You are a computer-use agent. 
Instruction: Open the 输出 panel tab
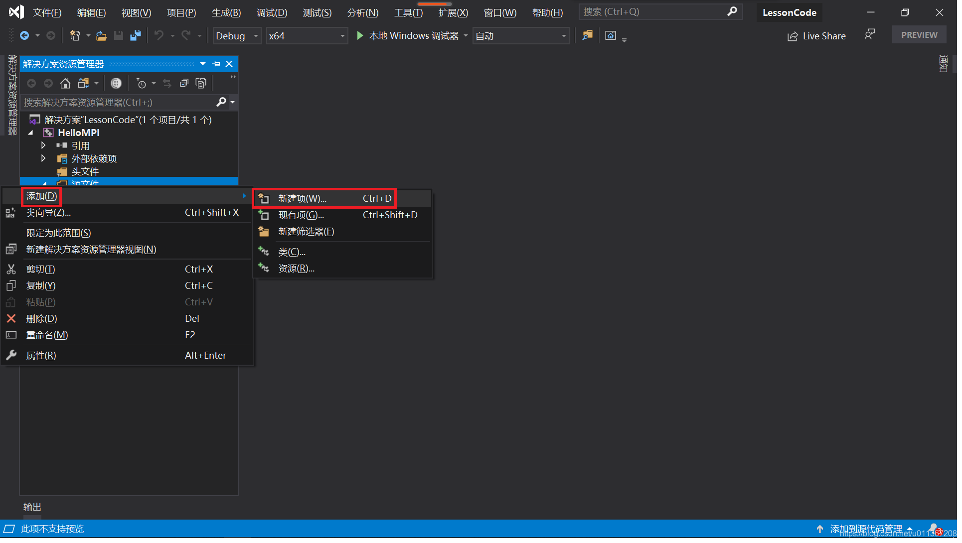(32, 507)
